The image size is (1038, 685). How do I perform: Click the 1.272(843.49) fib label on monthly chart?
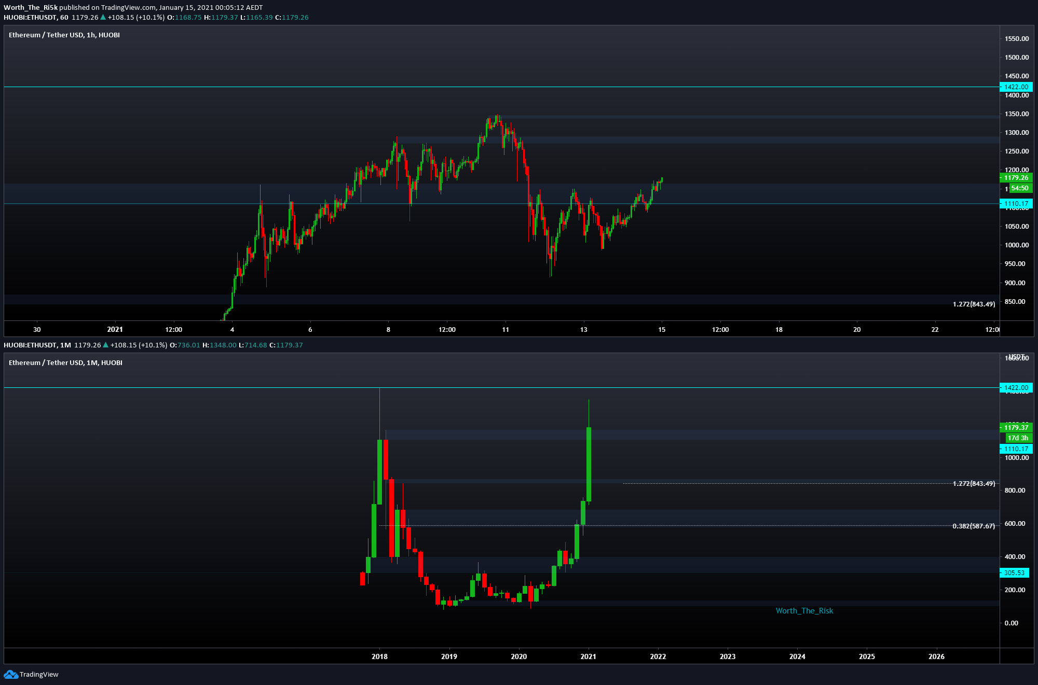[974, 483]
